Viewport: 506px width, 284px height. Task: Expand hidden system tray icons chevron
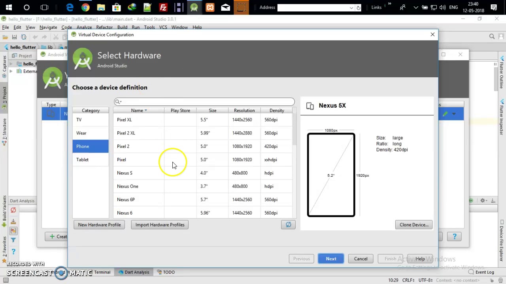[x=416, y=7]
